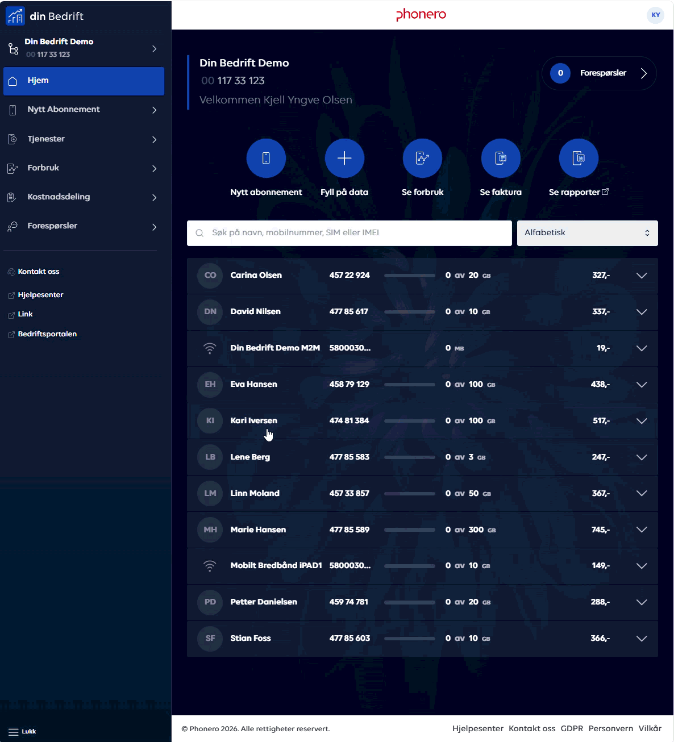Click Linn Moland's data usage bar

tap(410, 494)
